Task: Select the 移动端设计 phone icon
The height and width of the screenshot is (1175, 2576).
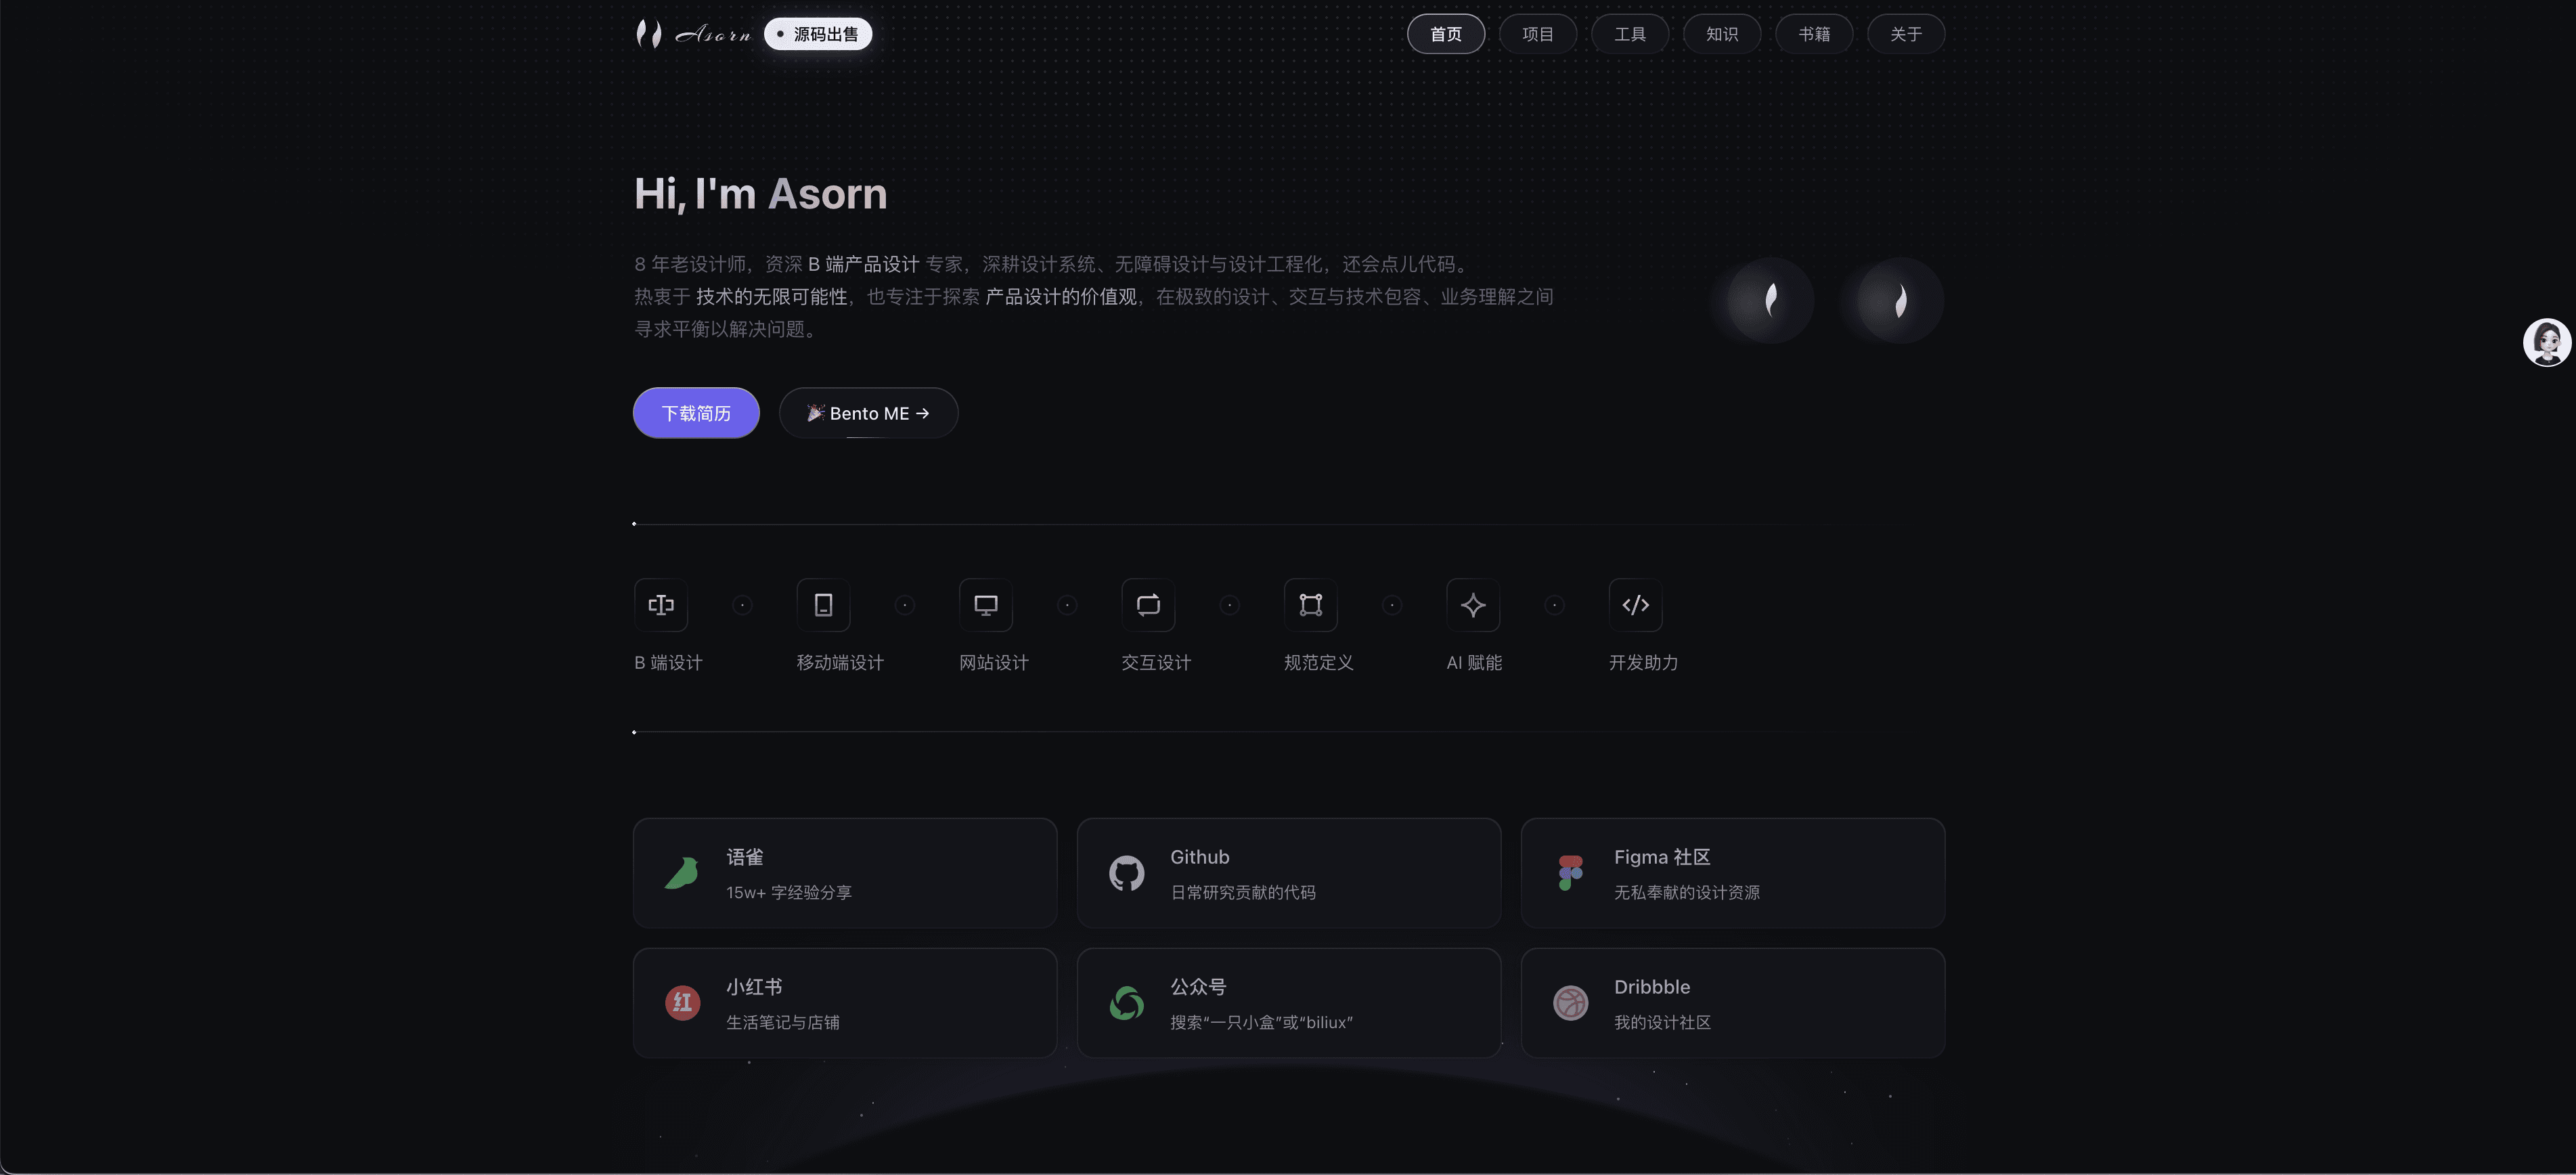Action: pos(823,605)
